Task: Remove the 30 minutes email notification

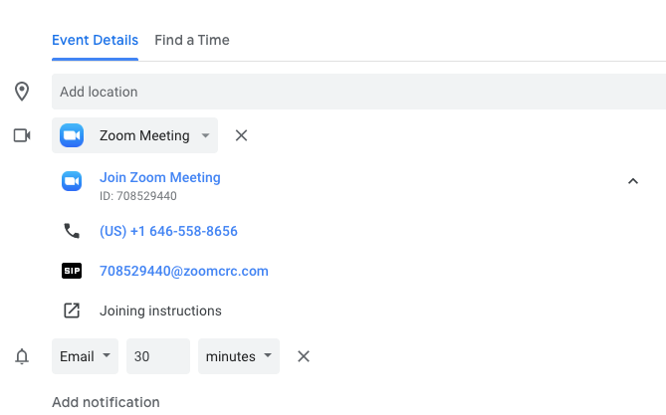Action: [304, 356]
